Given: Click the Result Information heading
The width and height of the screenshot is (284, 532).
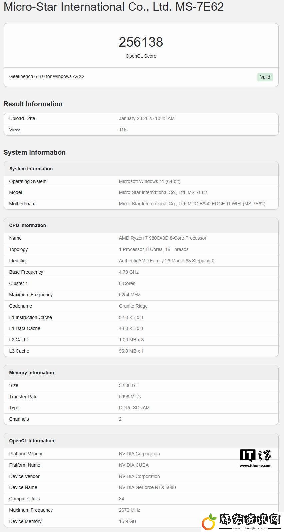Looking at the screenshot, I should point(33,104).
